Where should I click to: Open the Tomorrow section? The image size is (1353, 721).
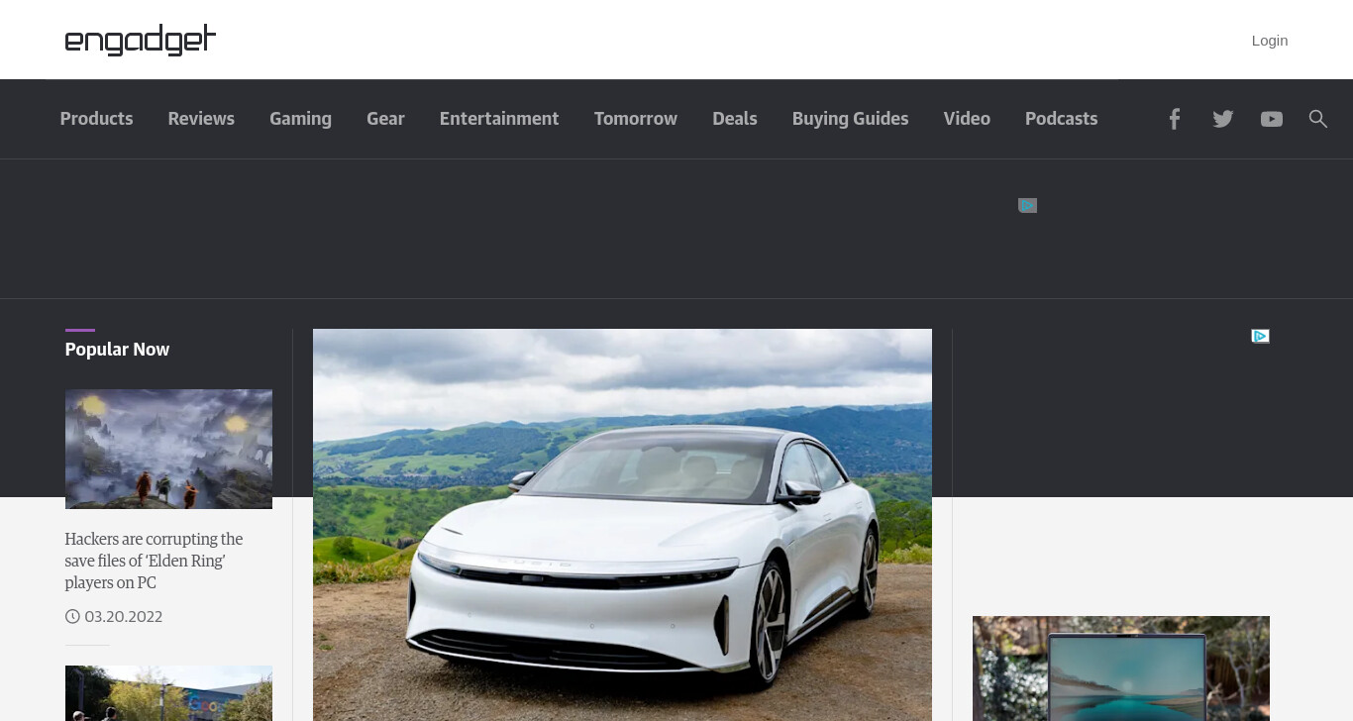click(636, 119)
